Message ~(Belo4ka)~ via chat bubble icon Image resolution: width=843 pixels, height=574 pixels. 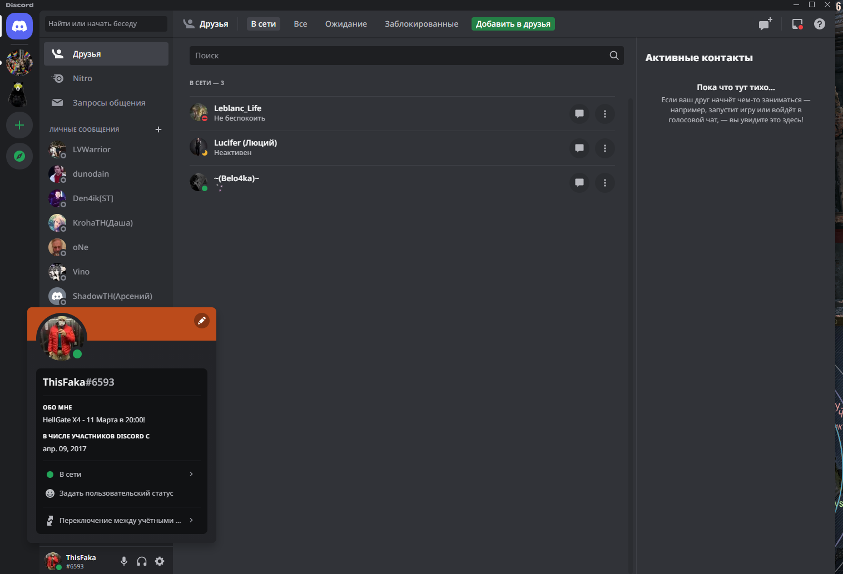(579, 183)
